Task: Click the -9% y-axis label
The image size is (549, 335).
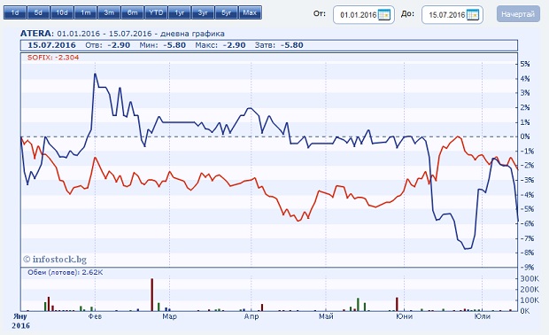Action: (526, 267)
